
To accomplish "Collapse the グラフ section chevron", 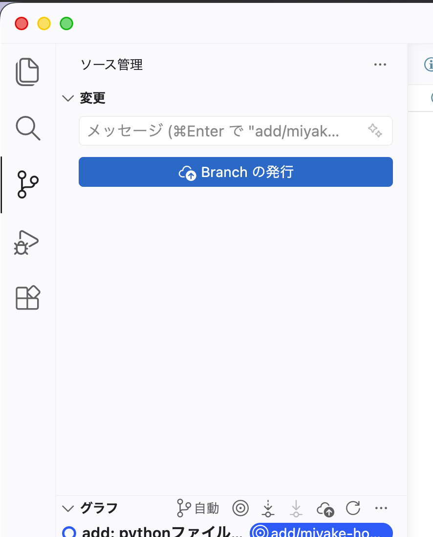I will (x=68, y=508).
